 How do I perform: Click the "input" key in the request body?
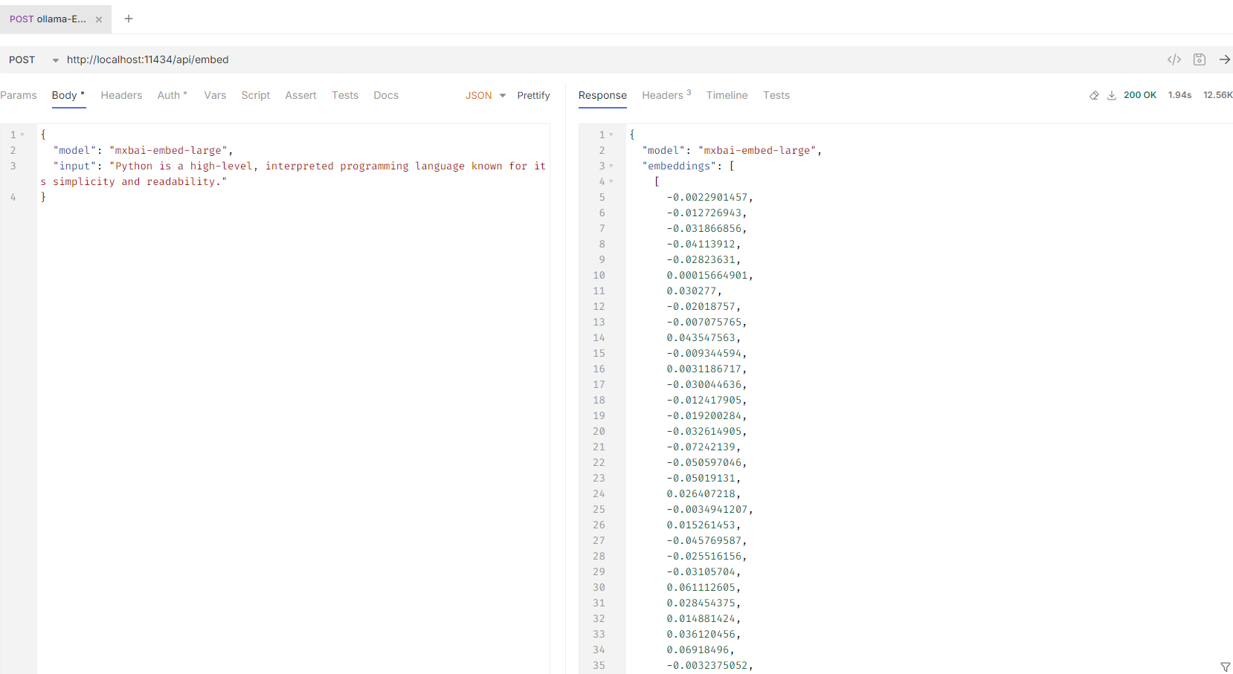pyautogui.click(x=74, y=166)
